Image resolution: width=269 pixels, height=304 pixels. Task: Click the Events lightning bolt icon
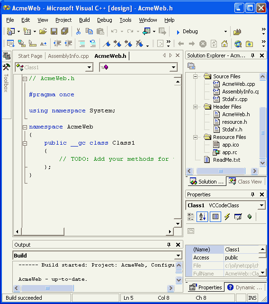tap(227, 217)
